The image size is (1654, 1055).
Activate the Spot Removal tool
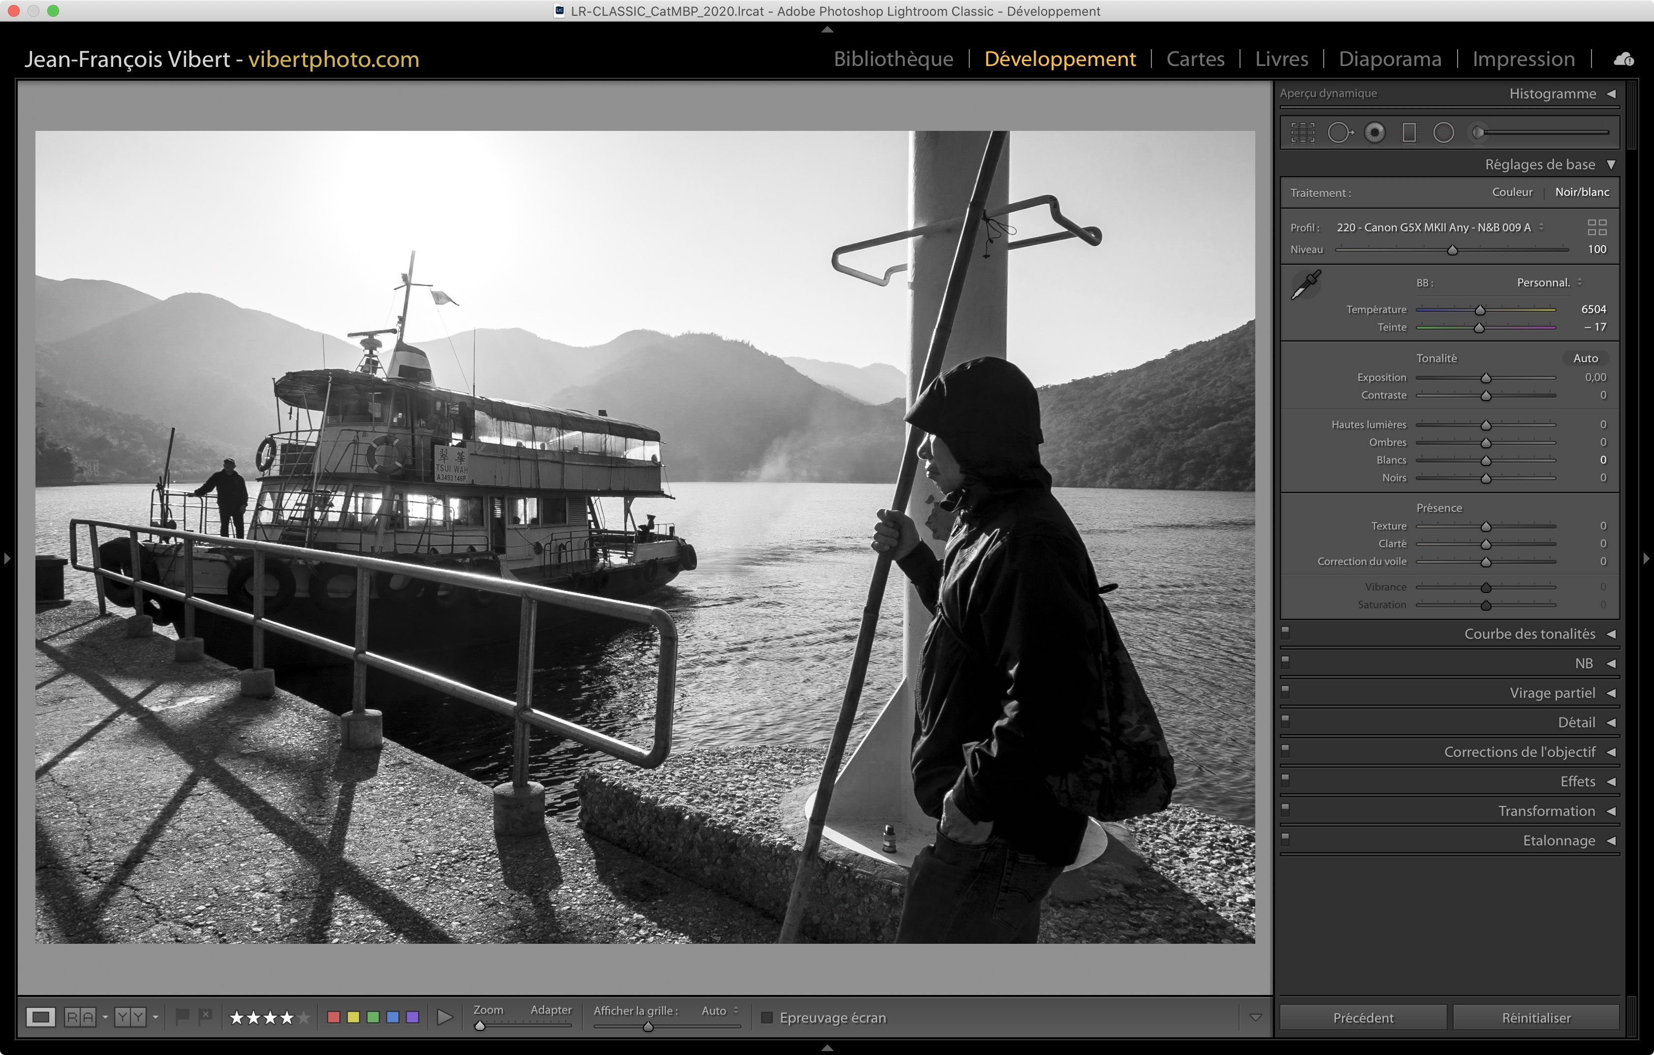click(x=1339, y=132)
